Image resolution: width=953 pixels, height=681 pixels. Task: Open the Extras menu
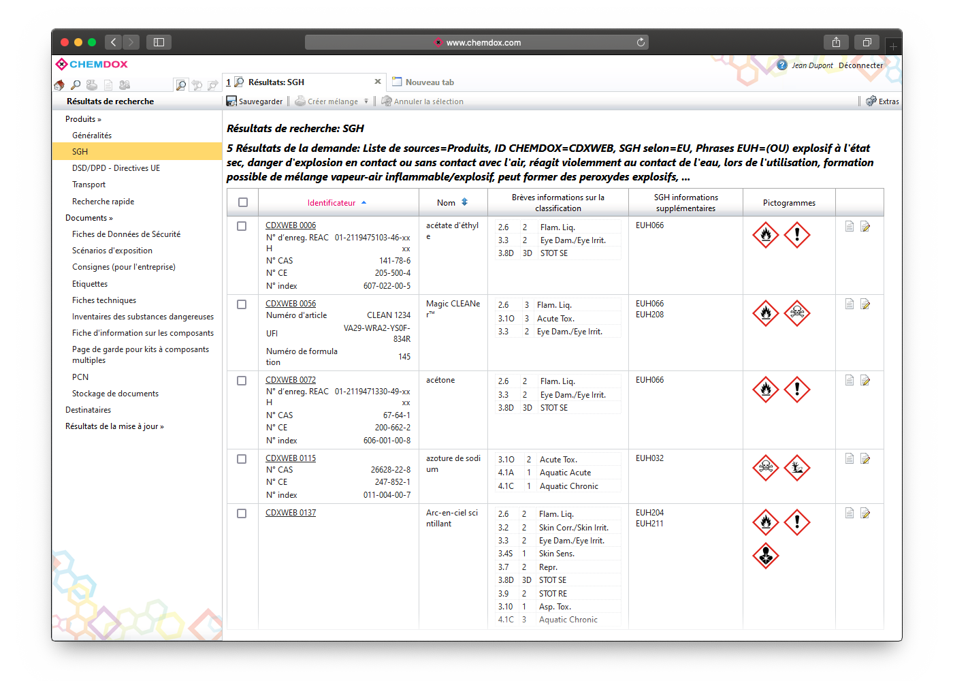click(882, 101)
